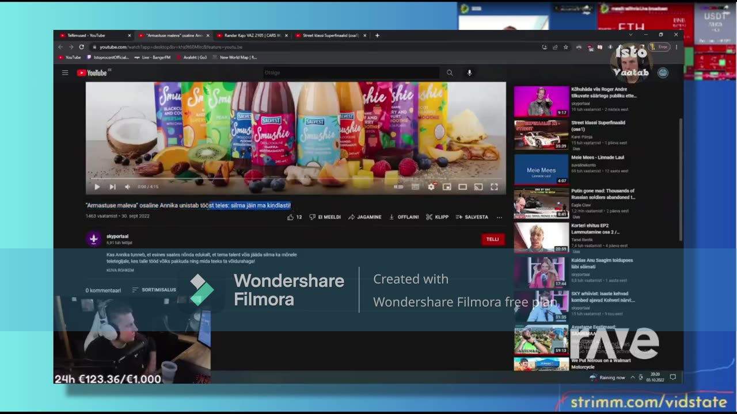Image resolution: width=737 pixels, height=414 pixels.
Task: Share this page from the address bar
Action: (x=555, y=47)
